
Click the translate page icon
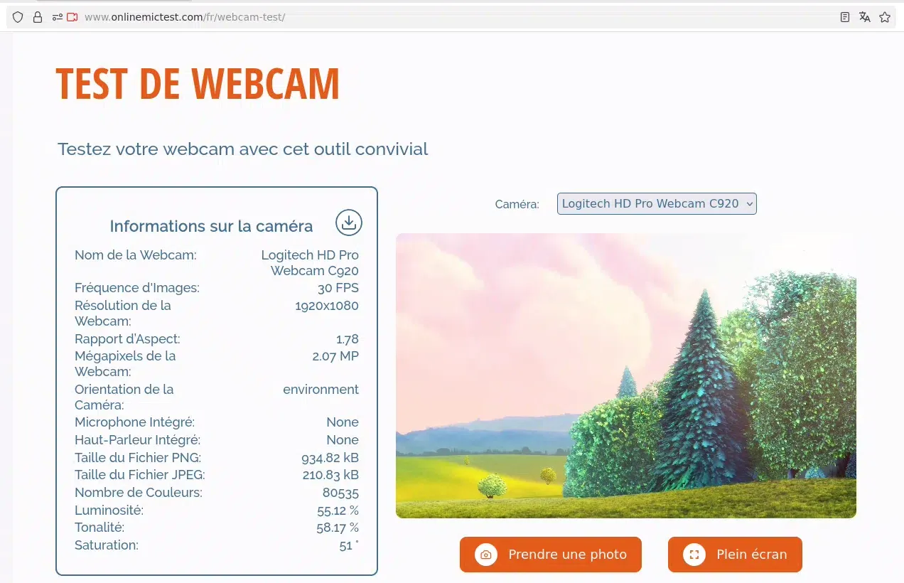pyautogui.click(x=865, y=17)
